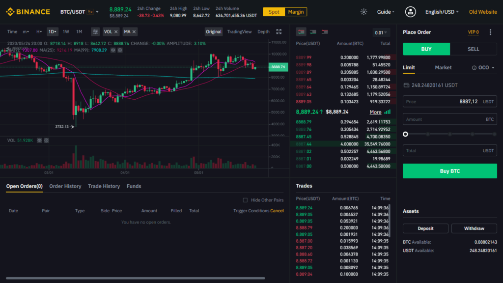Viewport: 503px width, 283px height.
Task: Show combined buy and sell order book
Action: [x=301, y=32]
